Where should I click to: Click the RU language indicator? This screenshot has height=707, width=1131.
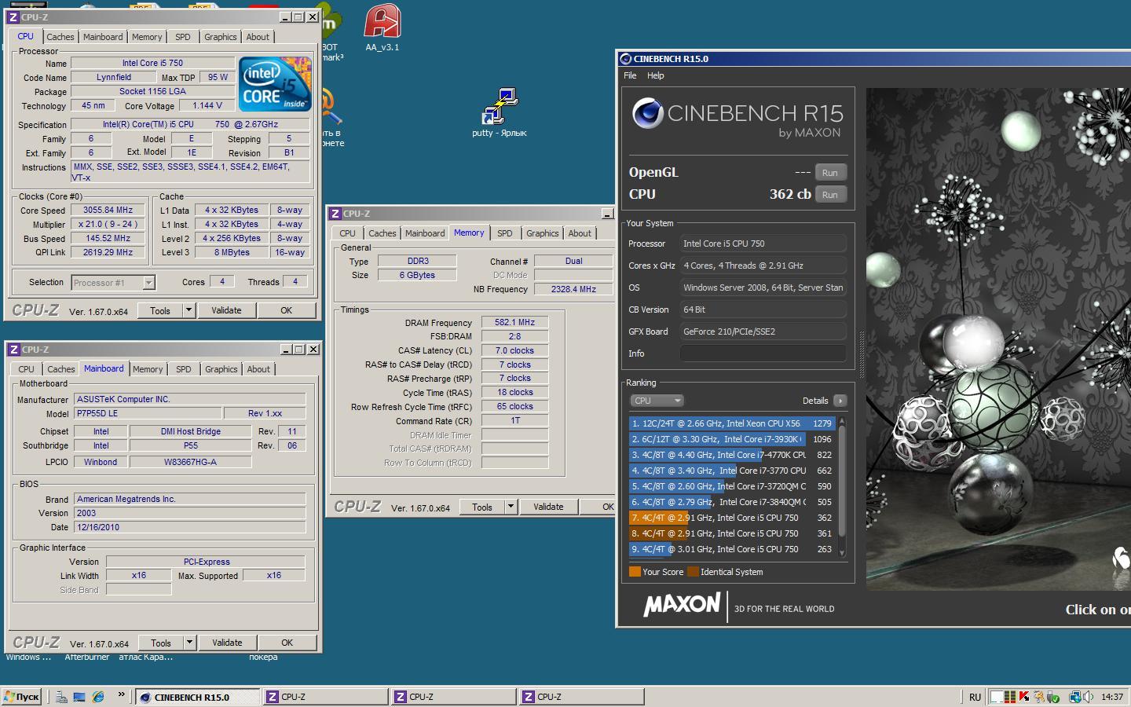click(975, 697)
